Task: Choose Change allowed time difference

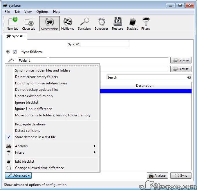Action: coord(52,168)
